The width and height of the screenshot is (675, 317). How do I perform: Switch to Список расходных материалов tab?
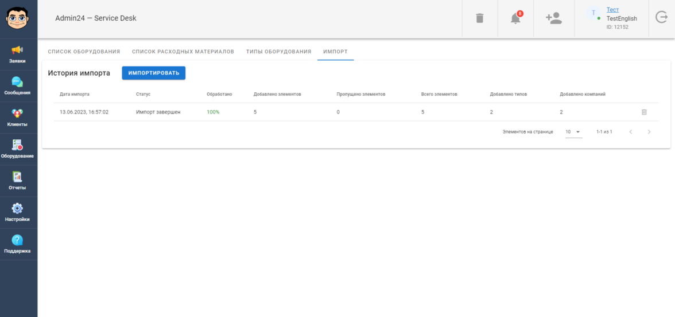183,52
